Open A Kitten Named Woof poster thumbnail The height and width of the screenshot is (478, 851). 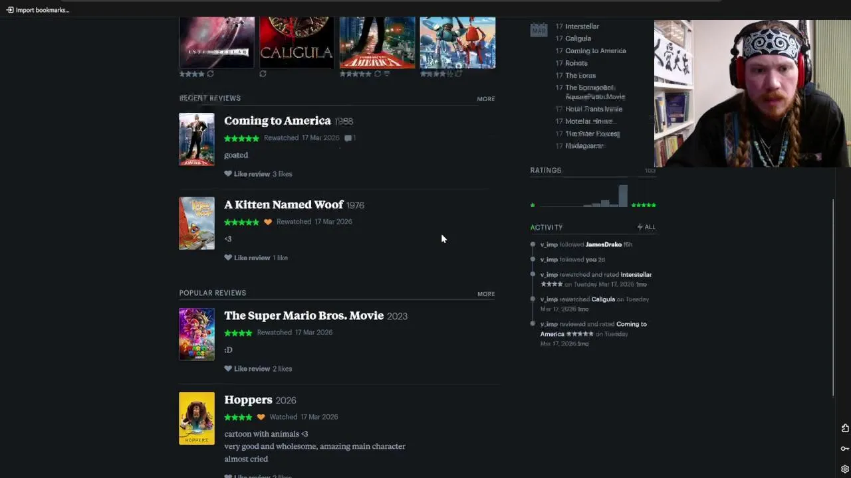point(197,223)
